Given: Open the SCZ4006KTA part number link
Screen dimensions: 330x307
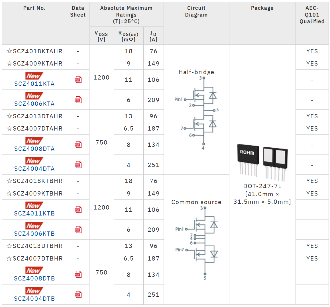Looking at the screenshot, I should (34, 104).
